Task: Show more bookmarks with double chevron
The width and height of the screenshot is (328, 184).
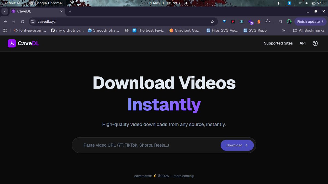Action: pos(283,30)
